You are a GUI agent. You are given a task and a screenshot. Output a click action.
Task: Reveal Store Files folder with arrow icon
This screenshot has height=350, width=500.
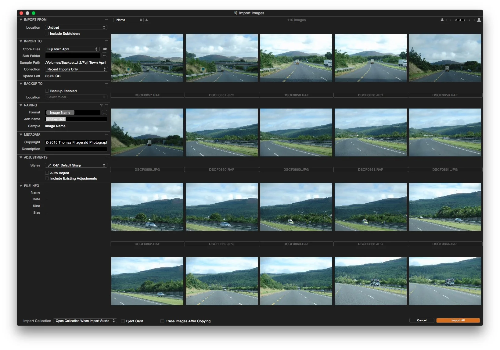click(x=105, y=49)
